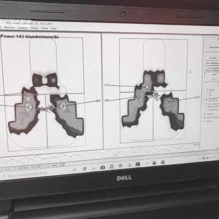
Task: Toggle the Centre of pressure checkbox
Action: click(205, 117)
